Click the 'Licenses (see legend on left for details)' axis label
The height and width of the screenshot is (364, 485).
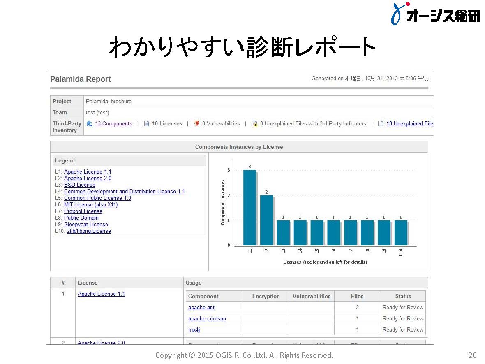(x=325, y=262)
